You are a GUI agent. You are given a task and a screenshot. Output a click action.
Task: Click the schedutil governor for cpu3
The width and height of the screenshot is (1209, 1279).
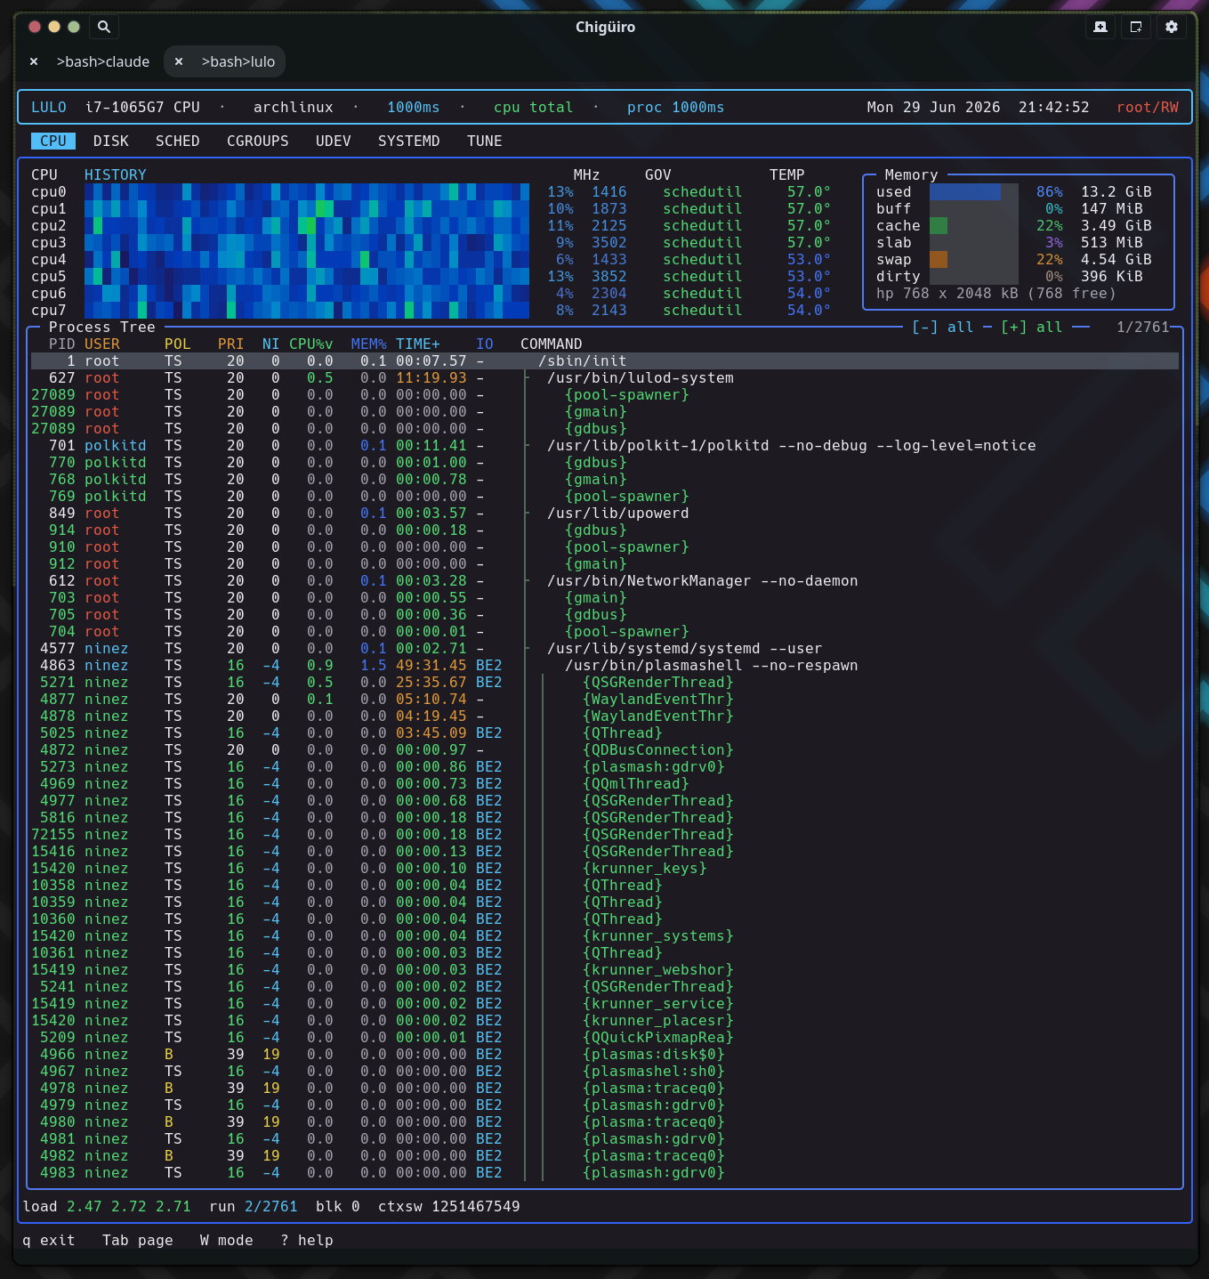tap(703, 242)
